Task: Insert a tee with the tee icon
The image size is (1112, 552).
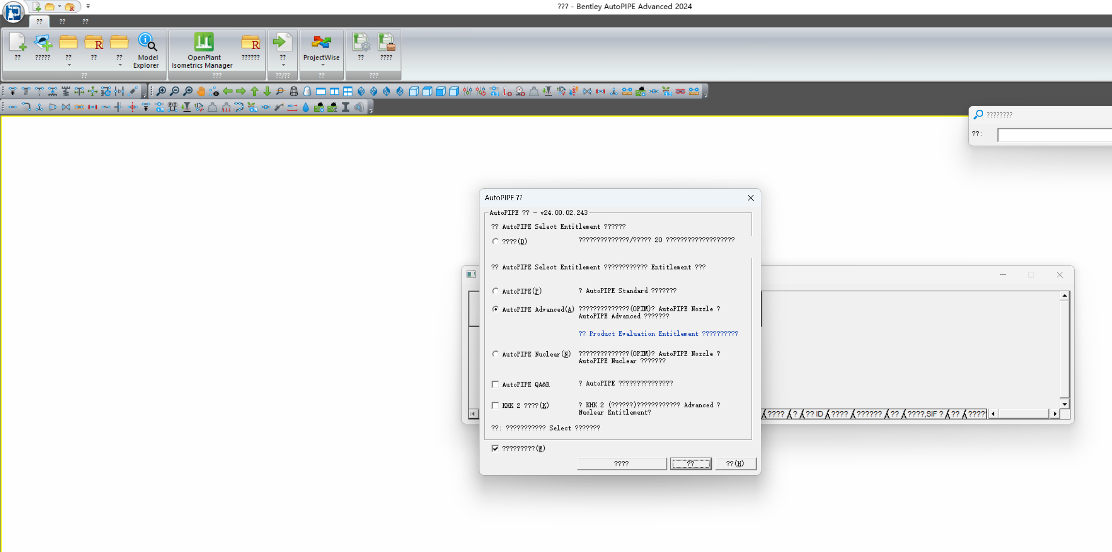Action: pos(39,107)
